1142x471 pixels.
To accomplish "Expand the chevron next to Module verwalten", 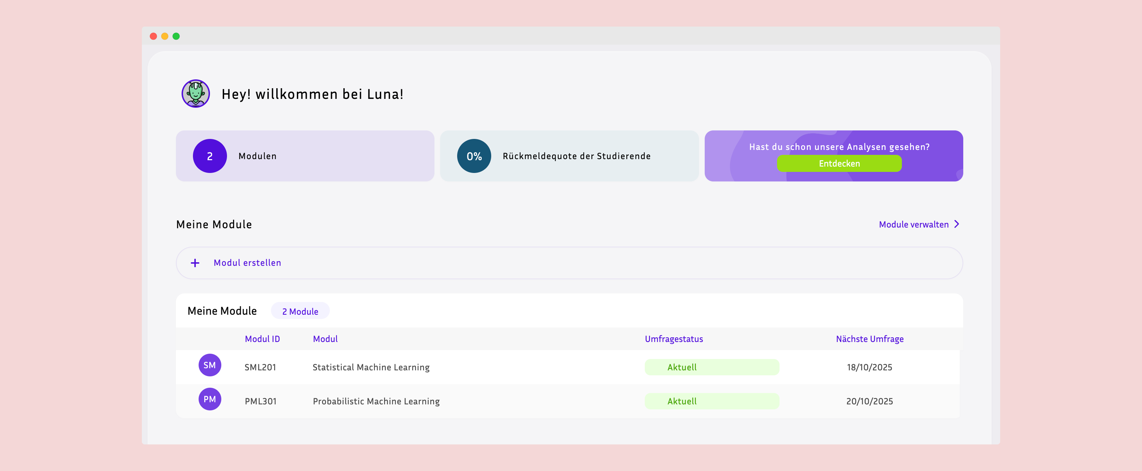I will tap(957, 224).
